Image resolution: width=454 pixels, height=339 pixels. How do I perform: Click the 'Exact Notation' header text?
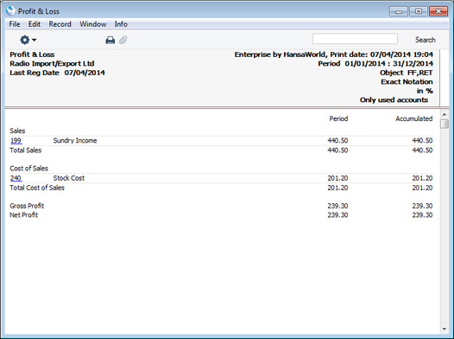[407, 82]
